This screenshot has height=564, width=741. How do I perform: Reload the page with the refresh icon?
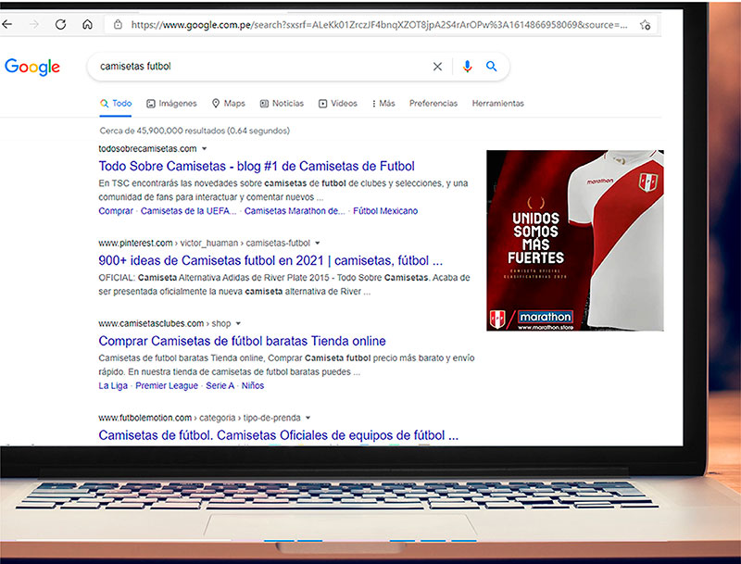(x=60, y=25)
